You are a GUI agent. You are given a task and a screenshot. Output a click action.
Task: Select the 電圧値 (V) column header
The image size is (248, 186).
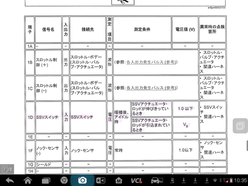coord(185,29)
